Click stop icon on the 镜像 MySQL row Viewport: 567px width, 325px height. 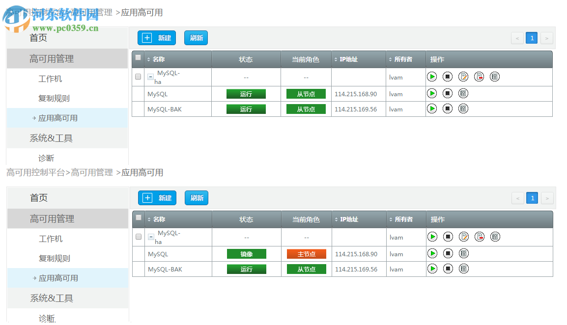pyautogui.click(x=448, y=253)
